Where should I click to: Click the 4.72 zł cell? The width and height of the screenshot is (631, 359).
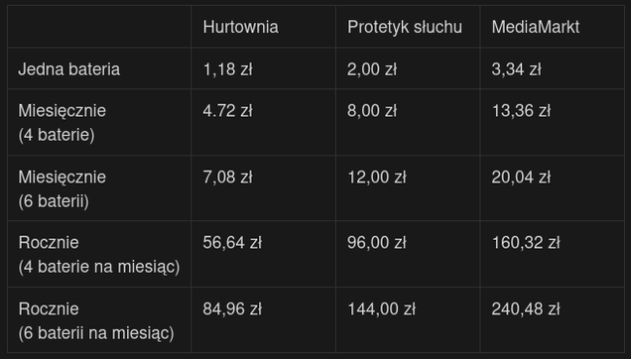(227, 111)
